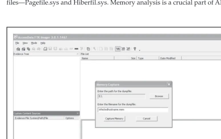The width and height of the screenshot is (221, 139).
Task: Click the File List panel title
Action: [x=85, y=54]
